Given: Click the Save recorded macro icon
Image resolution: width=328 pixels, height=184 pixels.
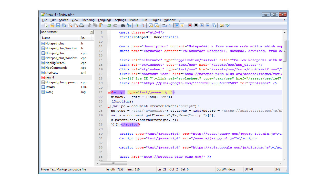Looking at the screenshot, I should click(214, 25).
